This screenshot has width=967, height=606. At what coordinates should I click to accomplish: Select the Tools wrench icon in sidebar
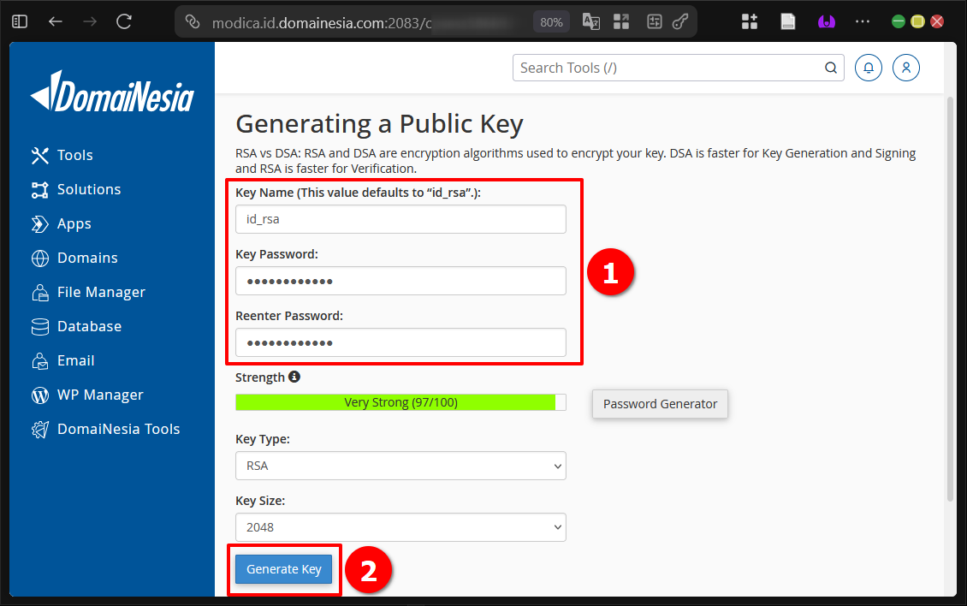[41, 155]
